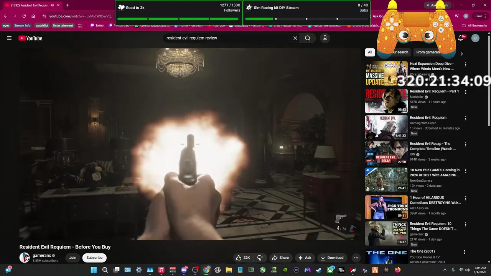Screen dimensions: 491x276
Task: Play the Gaming With Green Requiem stream thumbnail
Action: point(386,127)
